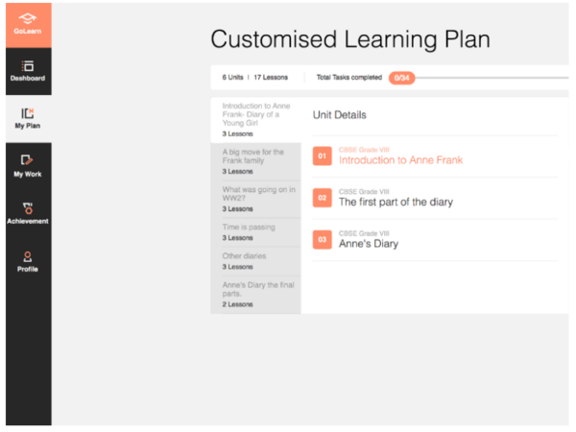Image resolution: width=576 pixels, height=432 pixels.
Task: Click the orange 03 lesson badge
Action: pos(323,239)
